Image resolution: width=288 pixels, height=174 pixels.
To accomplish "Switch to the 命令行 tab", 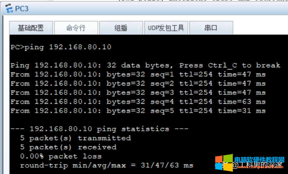I will 76,28.
